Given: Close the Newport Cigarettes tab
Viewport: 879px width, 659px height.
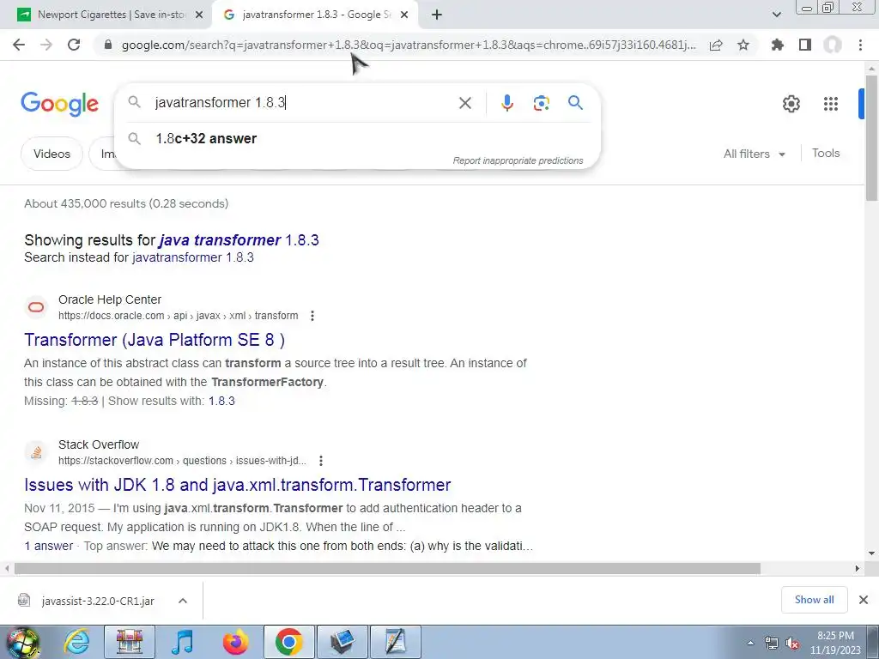Looking at the screenshot, I should 199,15.
